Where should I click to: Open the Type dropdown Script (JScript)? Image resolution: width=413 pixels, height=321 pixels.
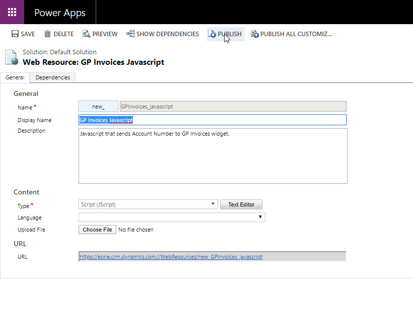(148, 204)
